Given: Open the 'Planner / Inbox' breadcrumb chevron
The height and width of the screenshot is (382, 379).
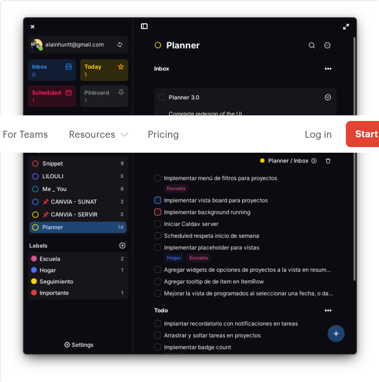Looking at the screenshot, I should (314, 160).
